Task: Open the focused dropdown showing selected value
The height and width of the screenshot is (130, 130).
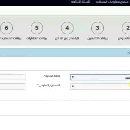Action: (x=100, y=77)
